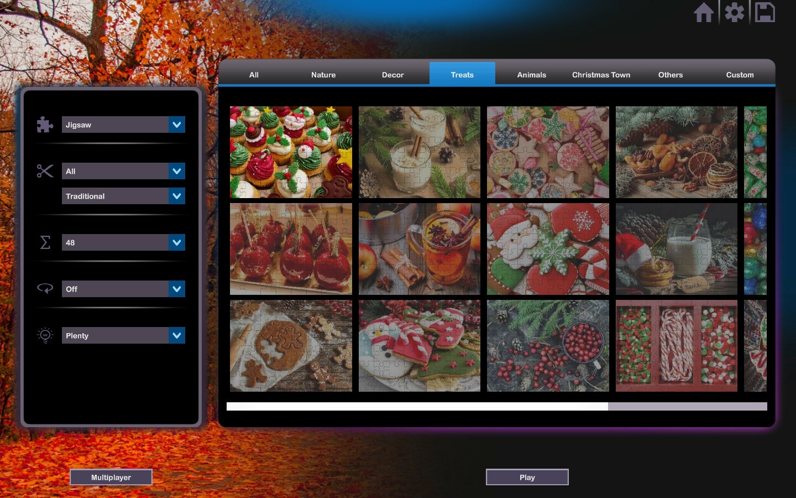
Task: Click the lightbulb hints icon
Action: pos(45,335)
